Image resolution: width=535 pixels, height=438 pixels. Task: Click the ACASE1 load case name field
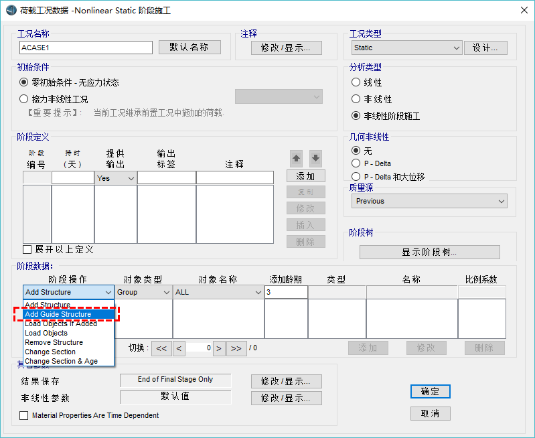(x=86, y=48)
